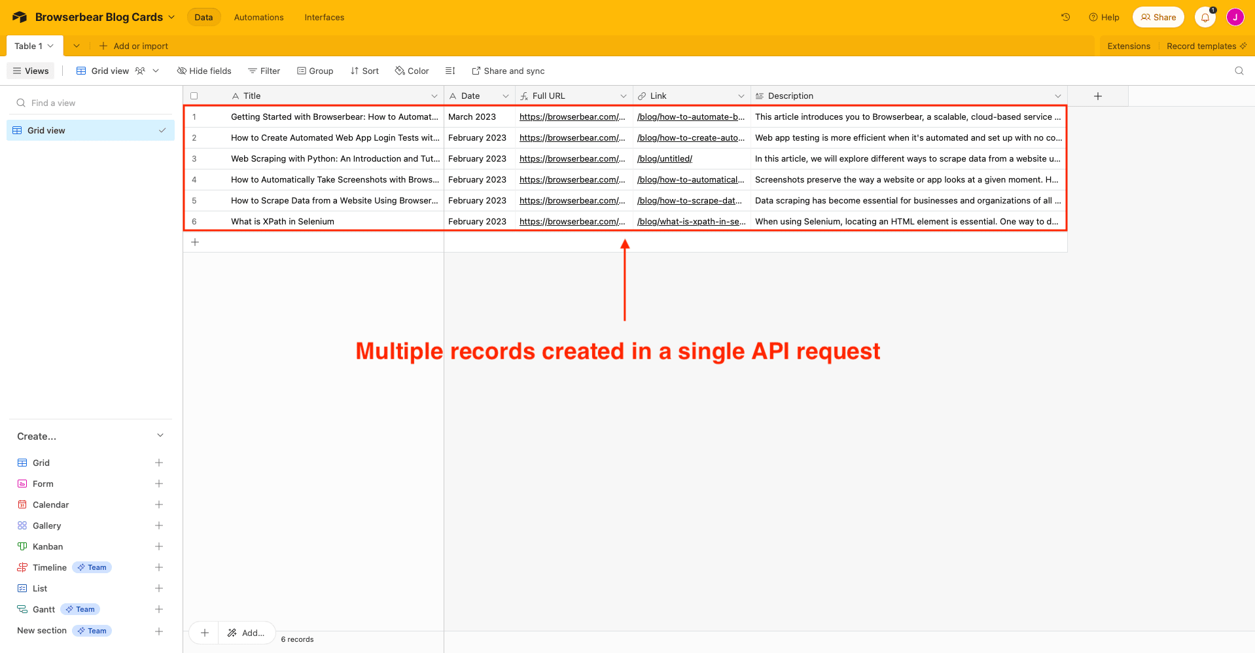The image size is (1255, 653).
Task: Expand the Browserbear Blog Cards base menu
Action: [x=172, y=17]
